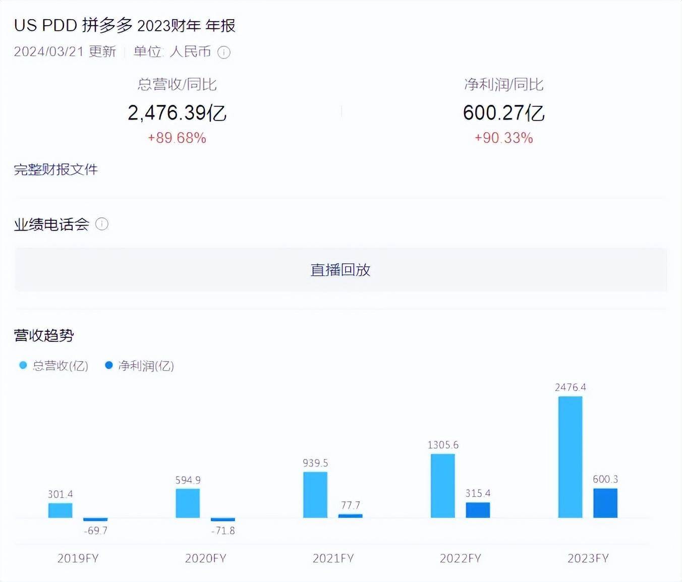Click the 2021FY axis label
This screenshot has height=582, width=682.
[333, 558]
